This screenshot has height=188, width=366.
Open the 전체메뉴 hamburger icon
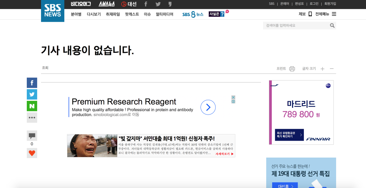coord(334,14)
